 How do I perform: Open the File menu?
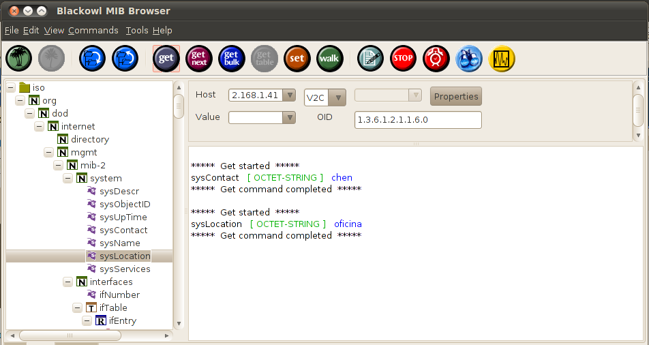(12, 30)
